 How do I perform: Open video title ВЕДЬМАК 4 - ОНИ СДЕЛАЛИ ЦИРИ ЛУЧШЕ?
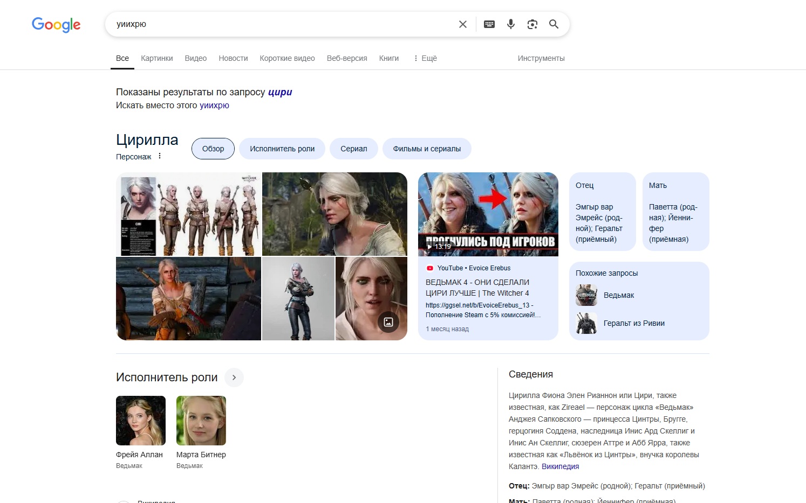coord(477,288)
